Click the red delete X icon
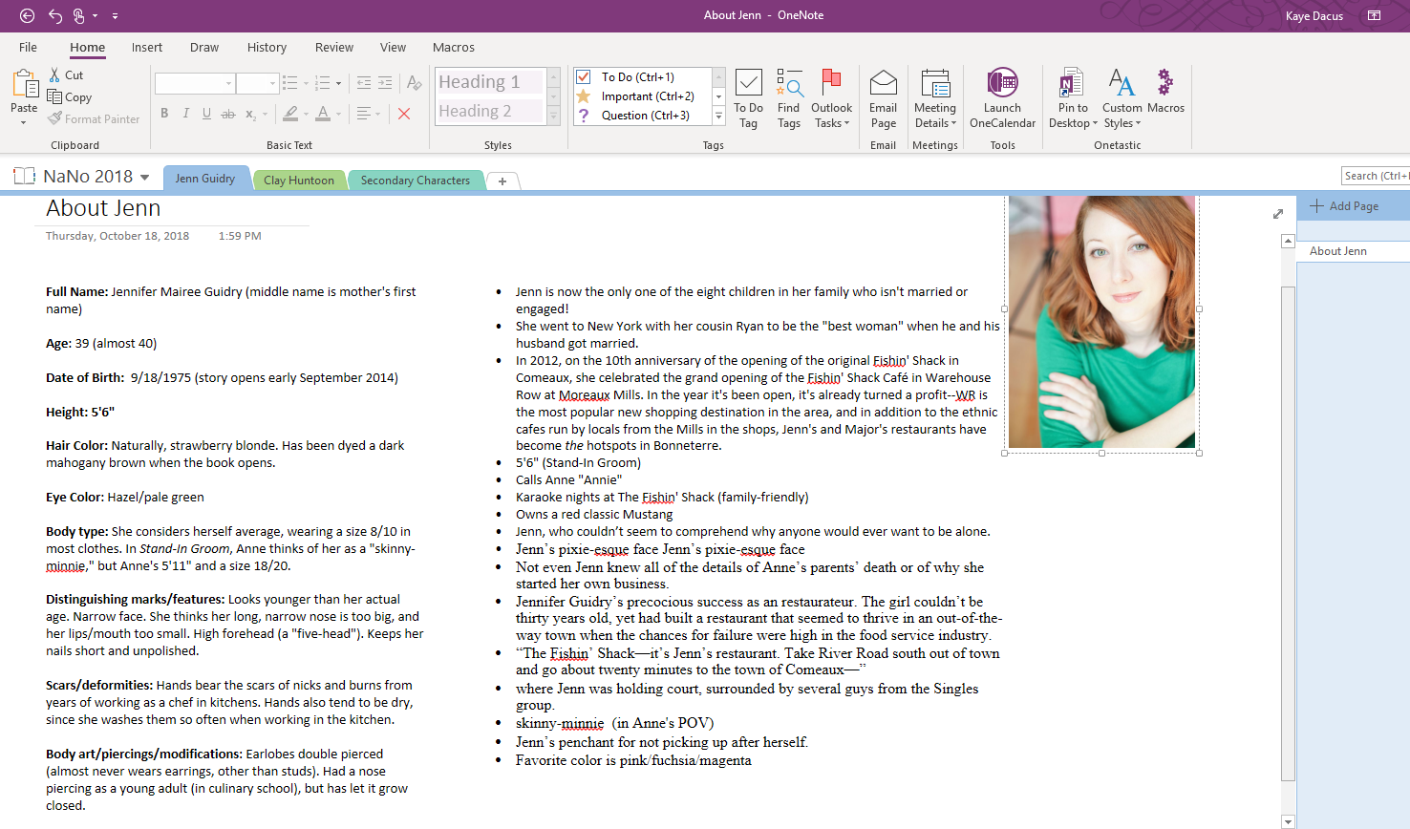This screenshot has height=829, width=1410. point(404,114)
